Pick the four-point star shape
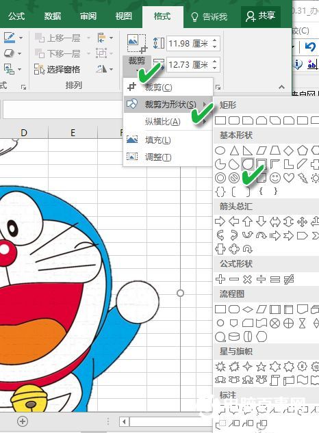Image resolution: width=319 pixels, height=433 pixels. pos(247,367)
